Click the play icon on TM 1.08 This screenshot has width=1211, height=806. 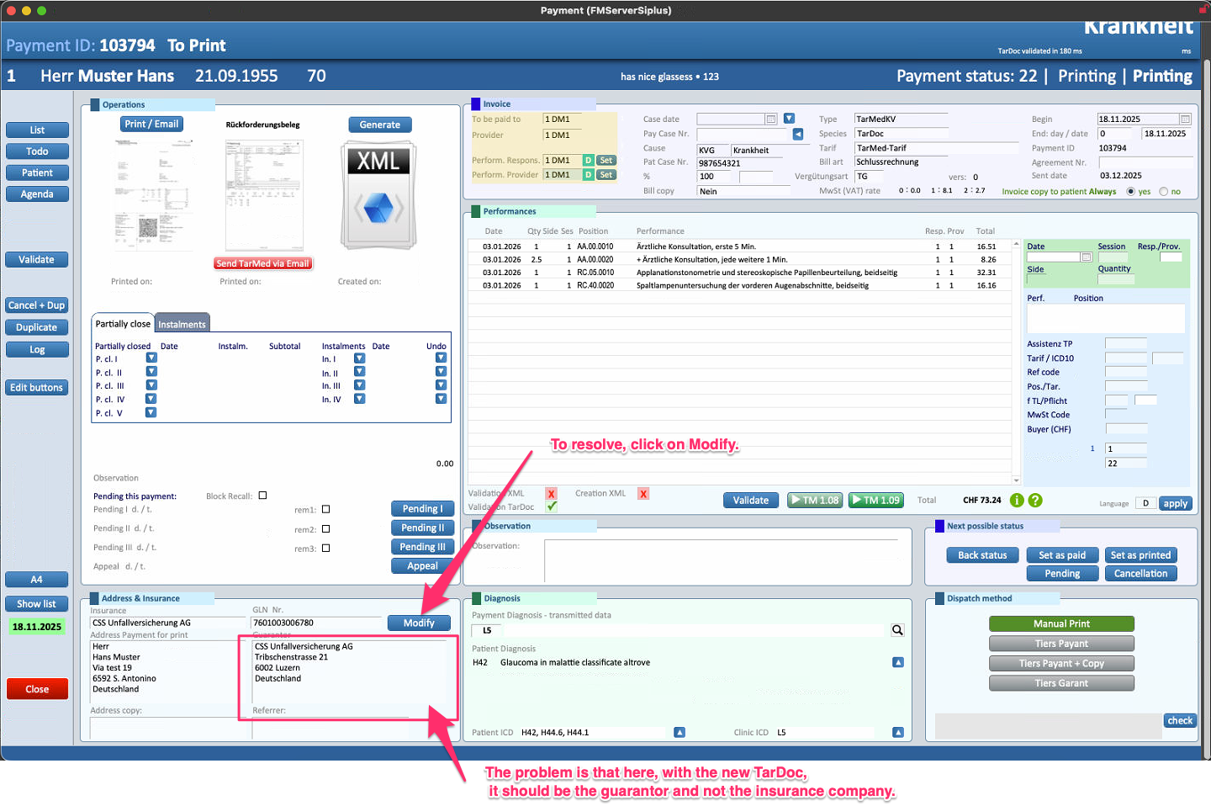coord(796,500)
